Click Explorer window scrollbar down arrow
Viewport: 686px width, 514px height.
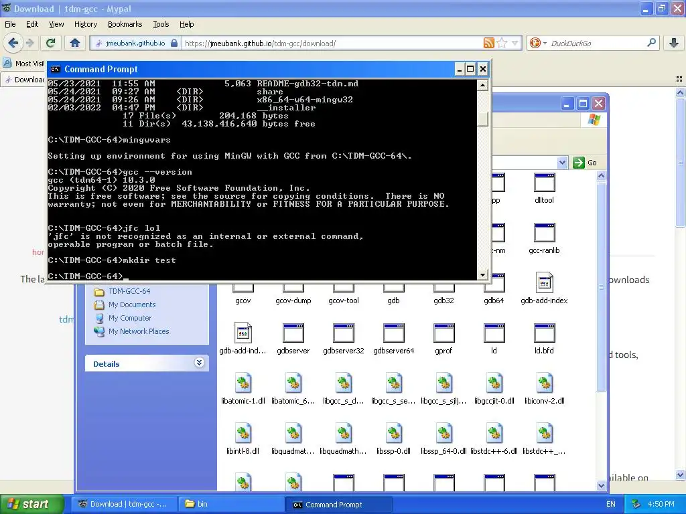coord(601,485)
